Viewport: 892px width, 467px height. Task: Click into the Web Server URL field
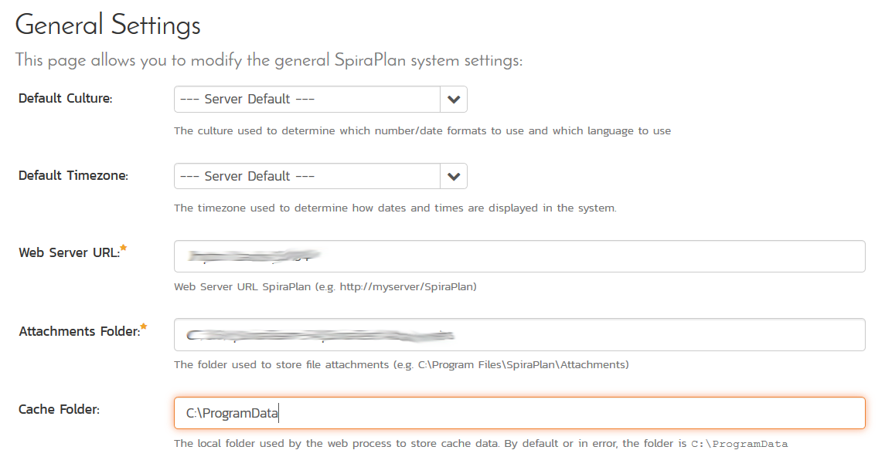pos(519,256)
